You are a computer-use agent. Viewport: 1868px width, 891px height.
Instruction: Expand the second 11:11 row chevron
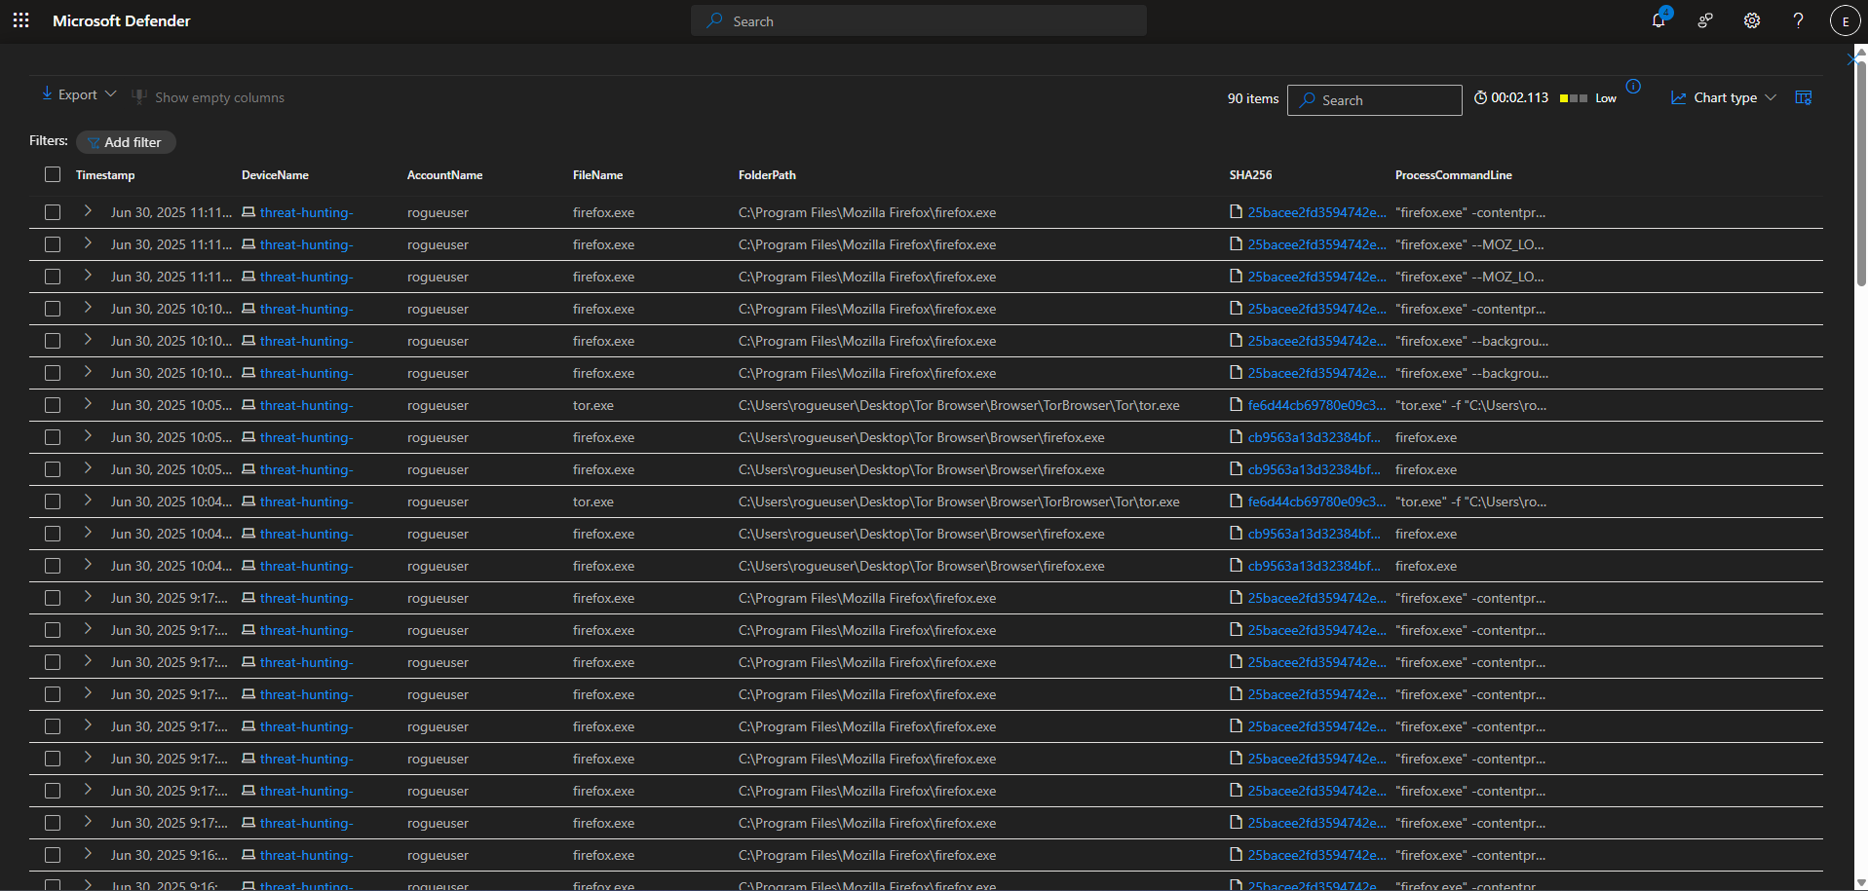[x=88, y=243]
